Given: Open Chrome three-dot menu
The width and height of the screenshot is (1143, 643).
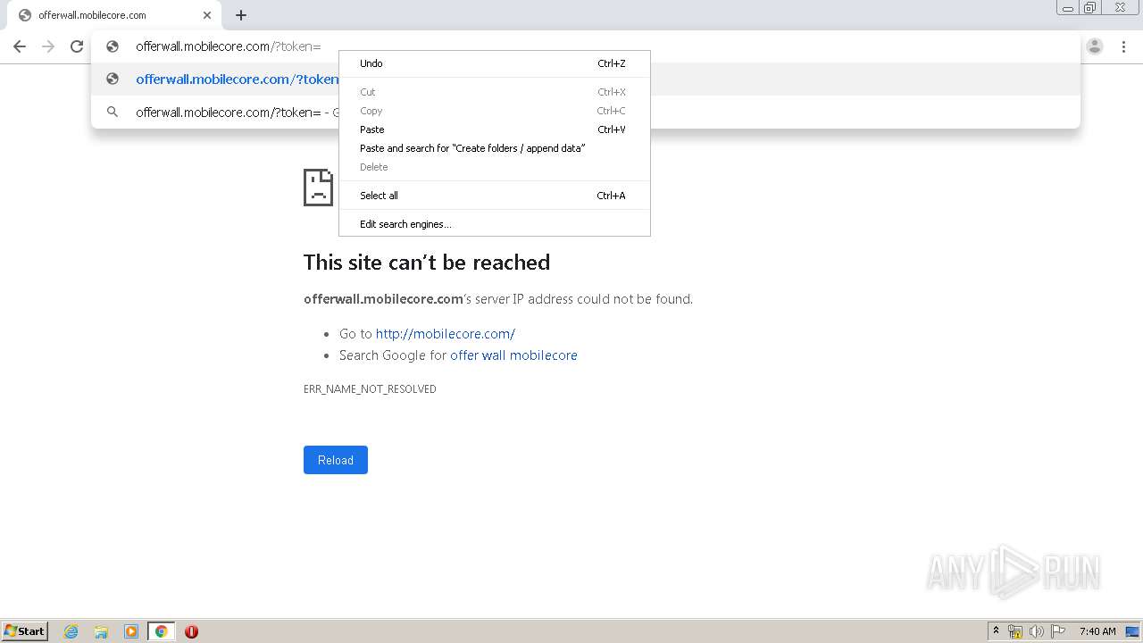Looking at the screenshot, I should (1123, 46).
